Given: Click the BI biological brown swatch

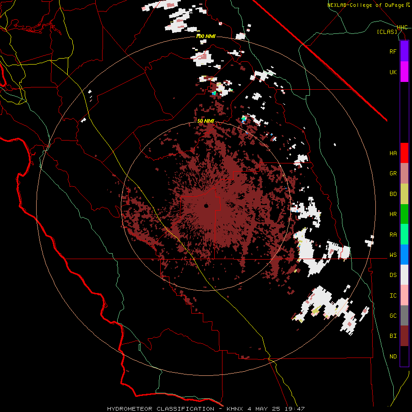Looking at the screenshot, I should (404, 336).
